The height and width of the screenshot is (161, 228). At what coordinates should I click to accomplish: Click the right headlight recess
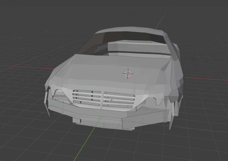[153, 100]
